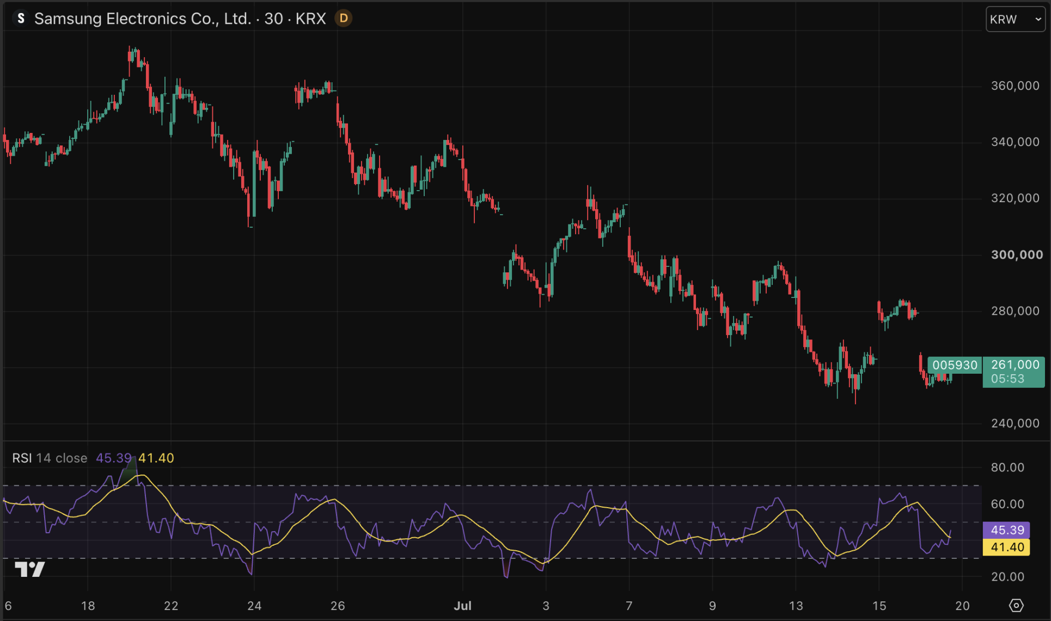Click the purple 45.39 RSI axis tag
This screenshot has height=621, width=1051.
pos(1006,530)
